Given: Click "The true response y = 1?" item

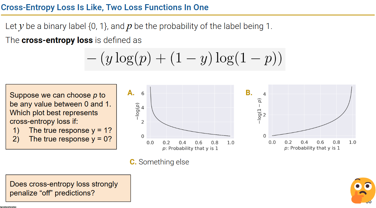Looking at the screenshot, I should pyautogui.click(x=70, y=130).
